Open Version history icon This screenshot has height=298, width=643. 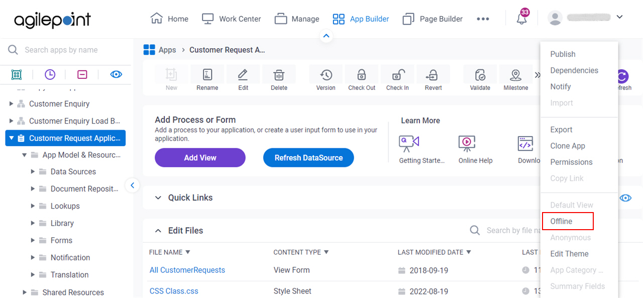tap(326, 75)
